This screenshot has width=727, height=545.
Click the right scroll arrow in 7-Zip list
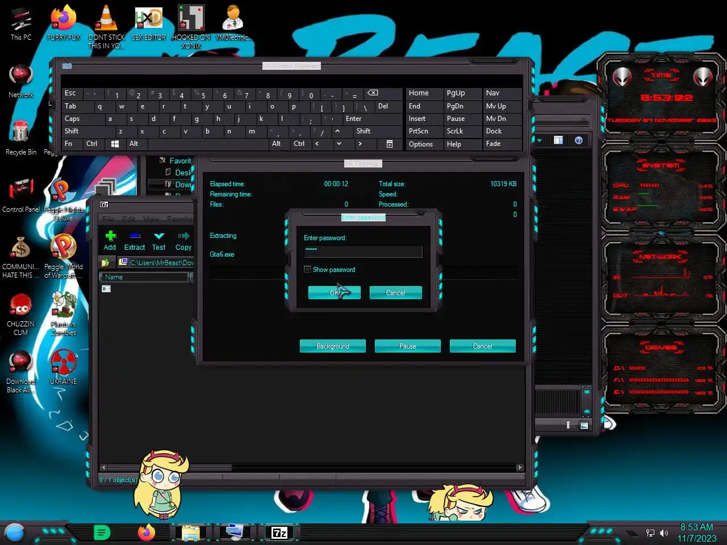point(520,467)
